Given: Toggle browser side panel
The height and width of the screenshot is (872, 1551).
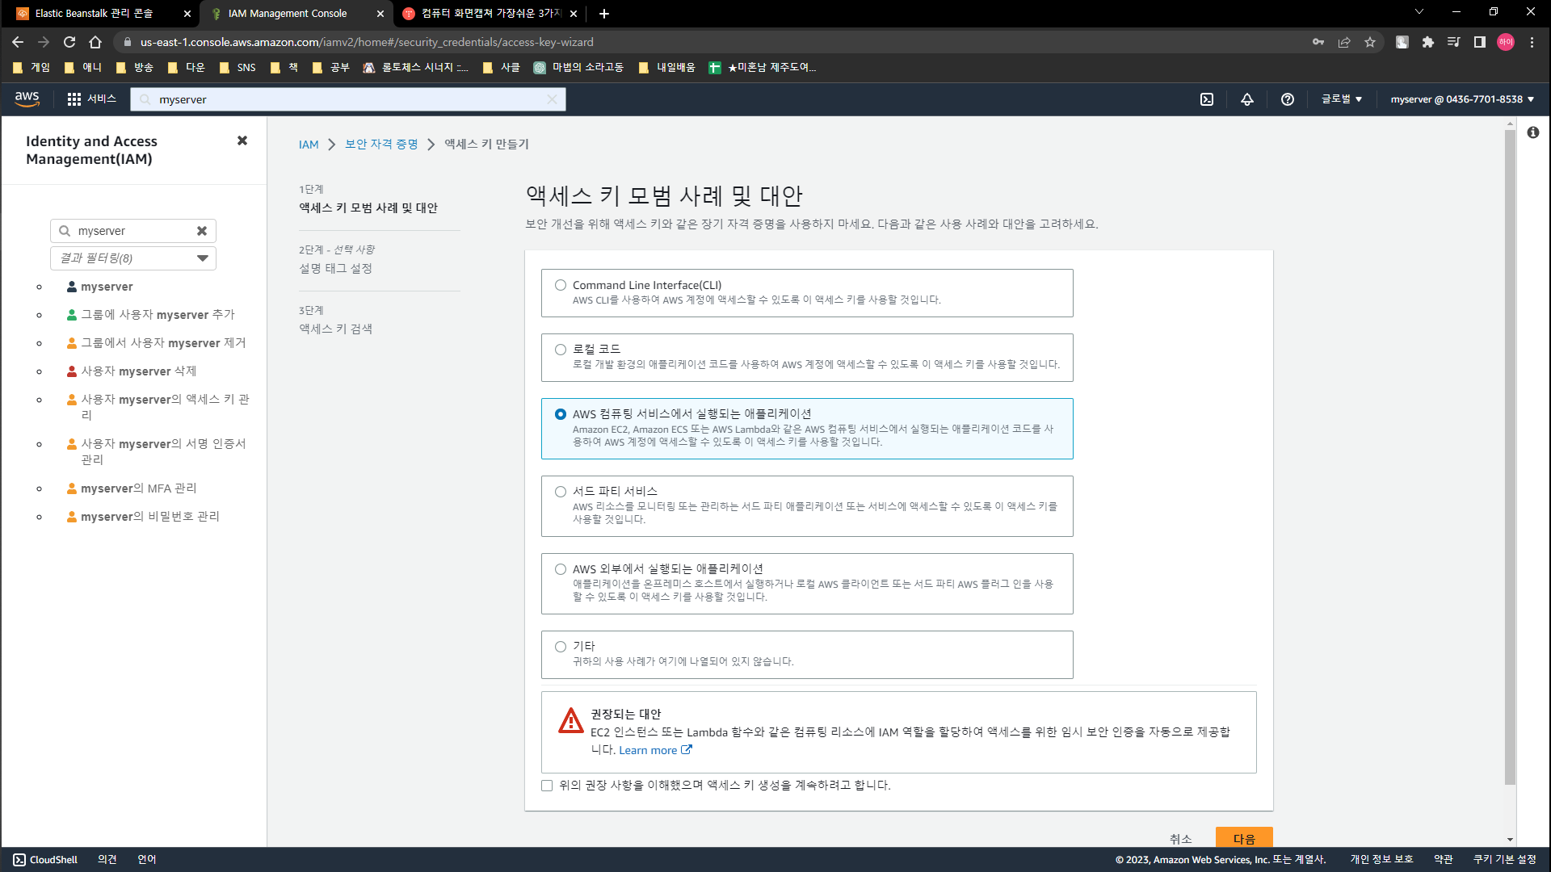Looking at the screenshot, I should click(x=1480, y=42).
